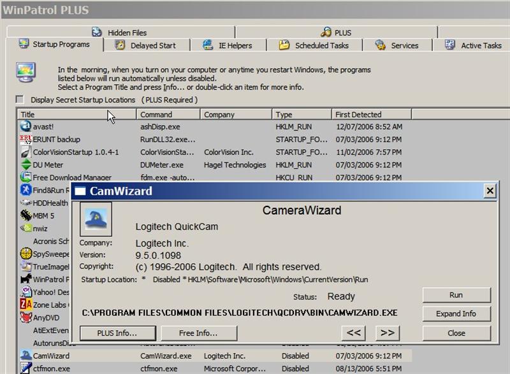The width and height of the screenshot is (510, 374).
Task: Sort list by First Detected column header
Action: (372, 115)
